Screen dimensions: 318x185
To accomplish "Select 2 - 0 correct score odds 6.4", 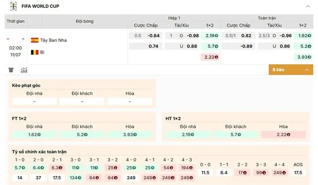I will coord(38,168).
